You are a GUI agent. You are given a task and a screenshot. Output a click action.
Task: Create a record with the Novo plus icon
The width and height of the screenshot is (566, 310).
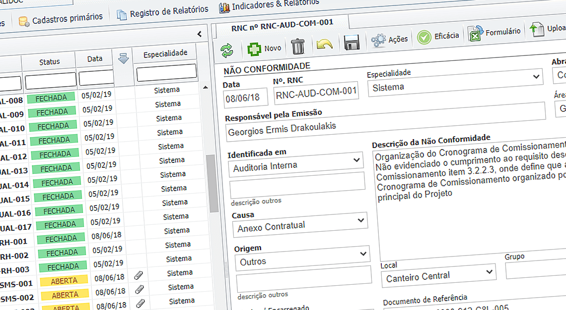[254, 48]
